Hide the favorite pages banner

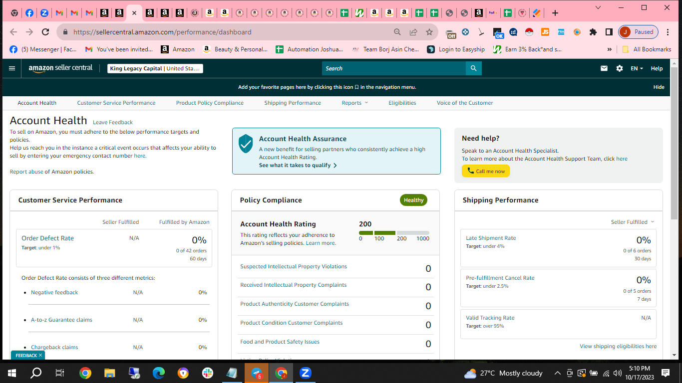click(659, 87)
